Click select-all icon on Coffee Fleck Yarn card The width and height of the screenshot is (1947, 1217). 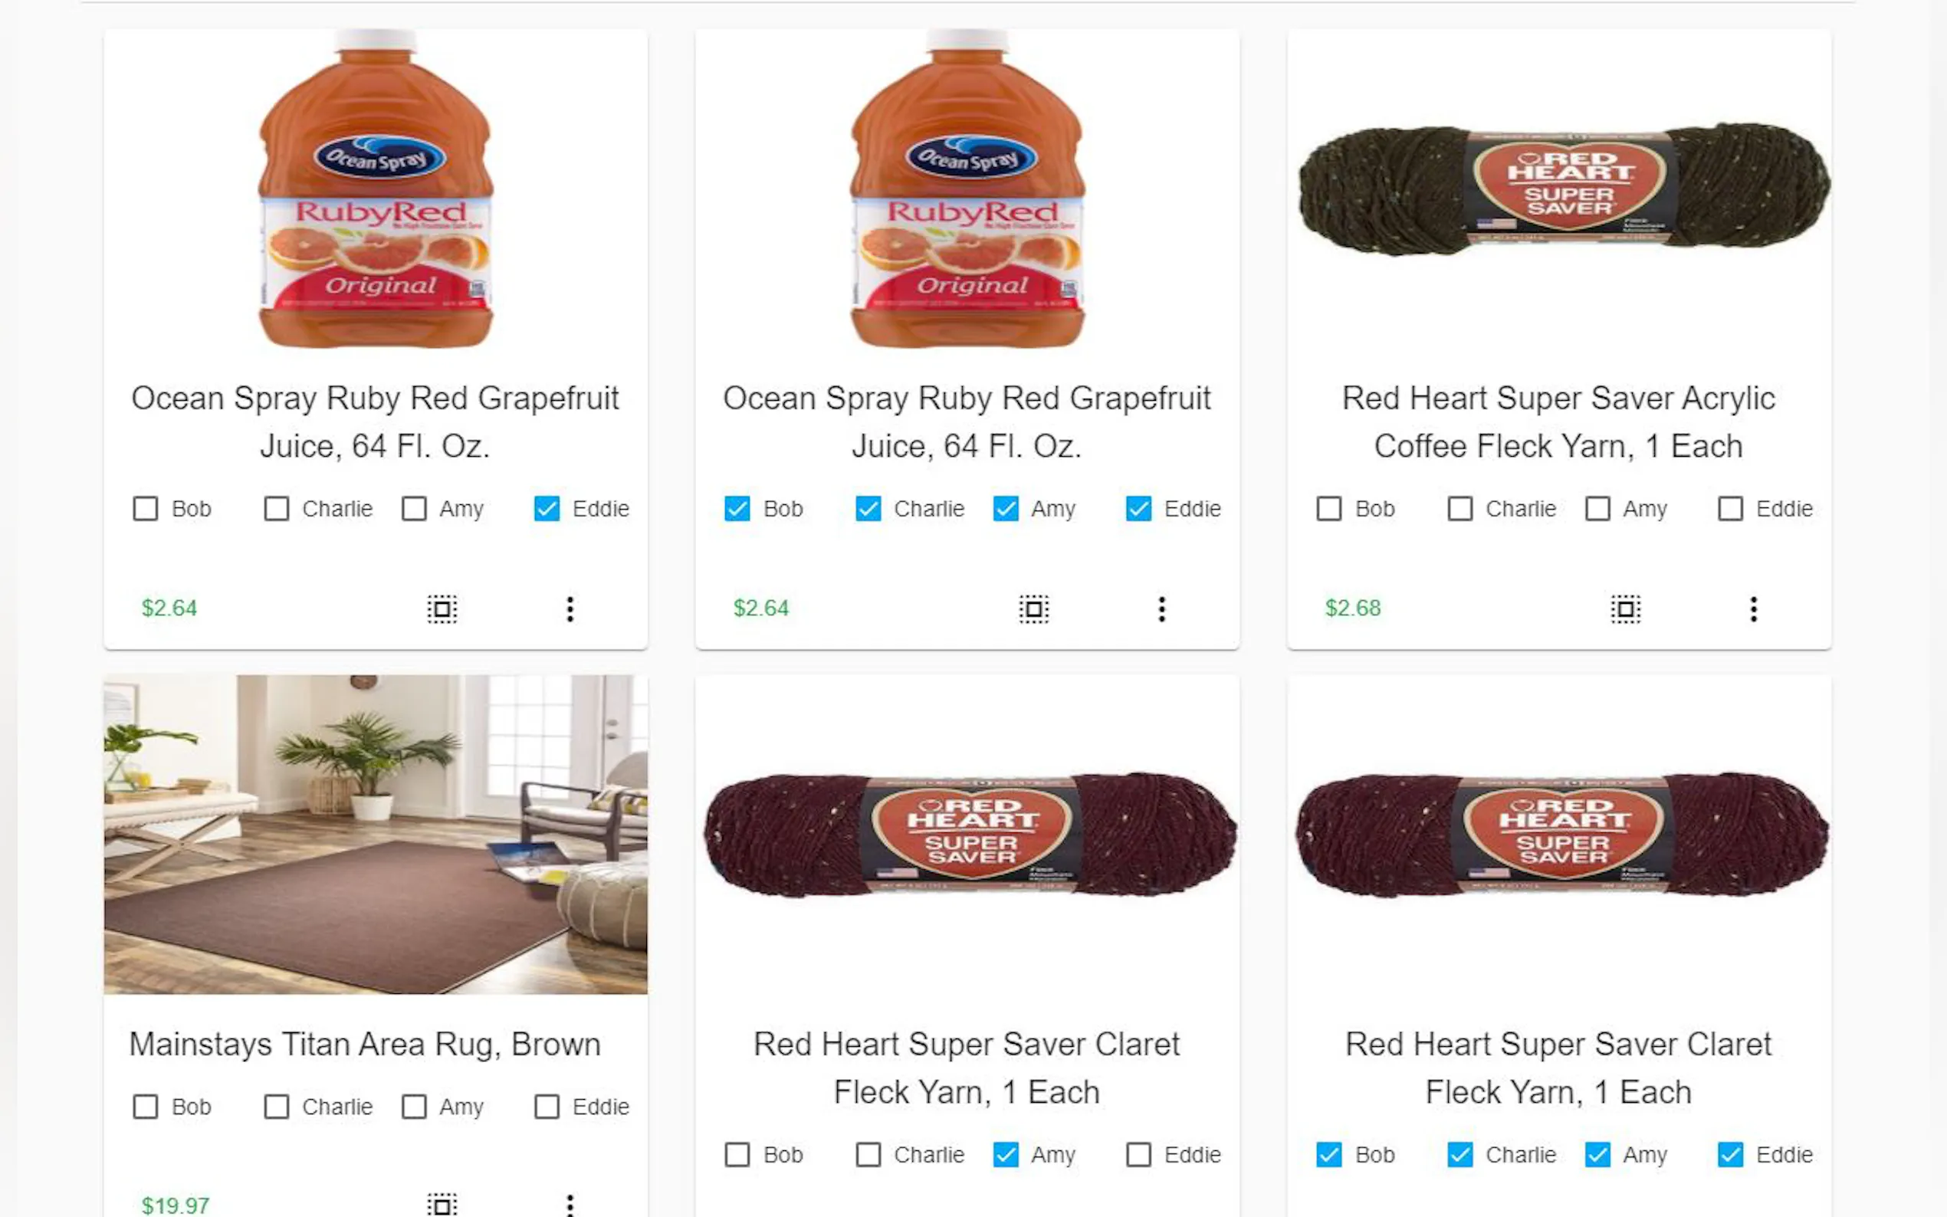1625,608
